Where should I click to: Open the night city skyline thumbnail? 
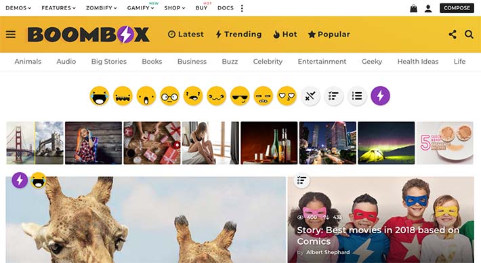pos(328,143)
